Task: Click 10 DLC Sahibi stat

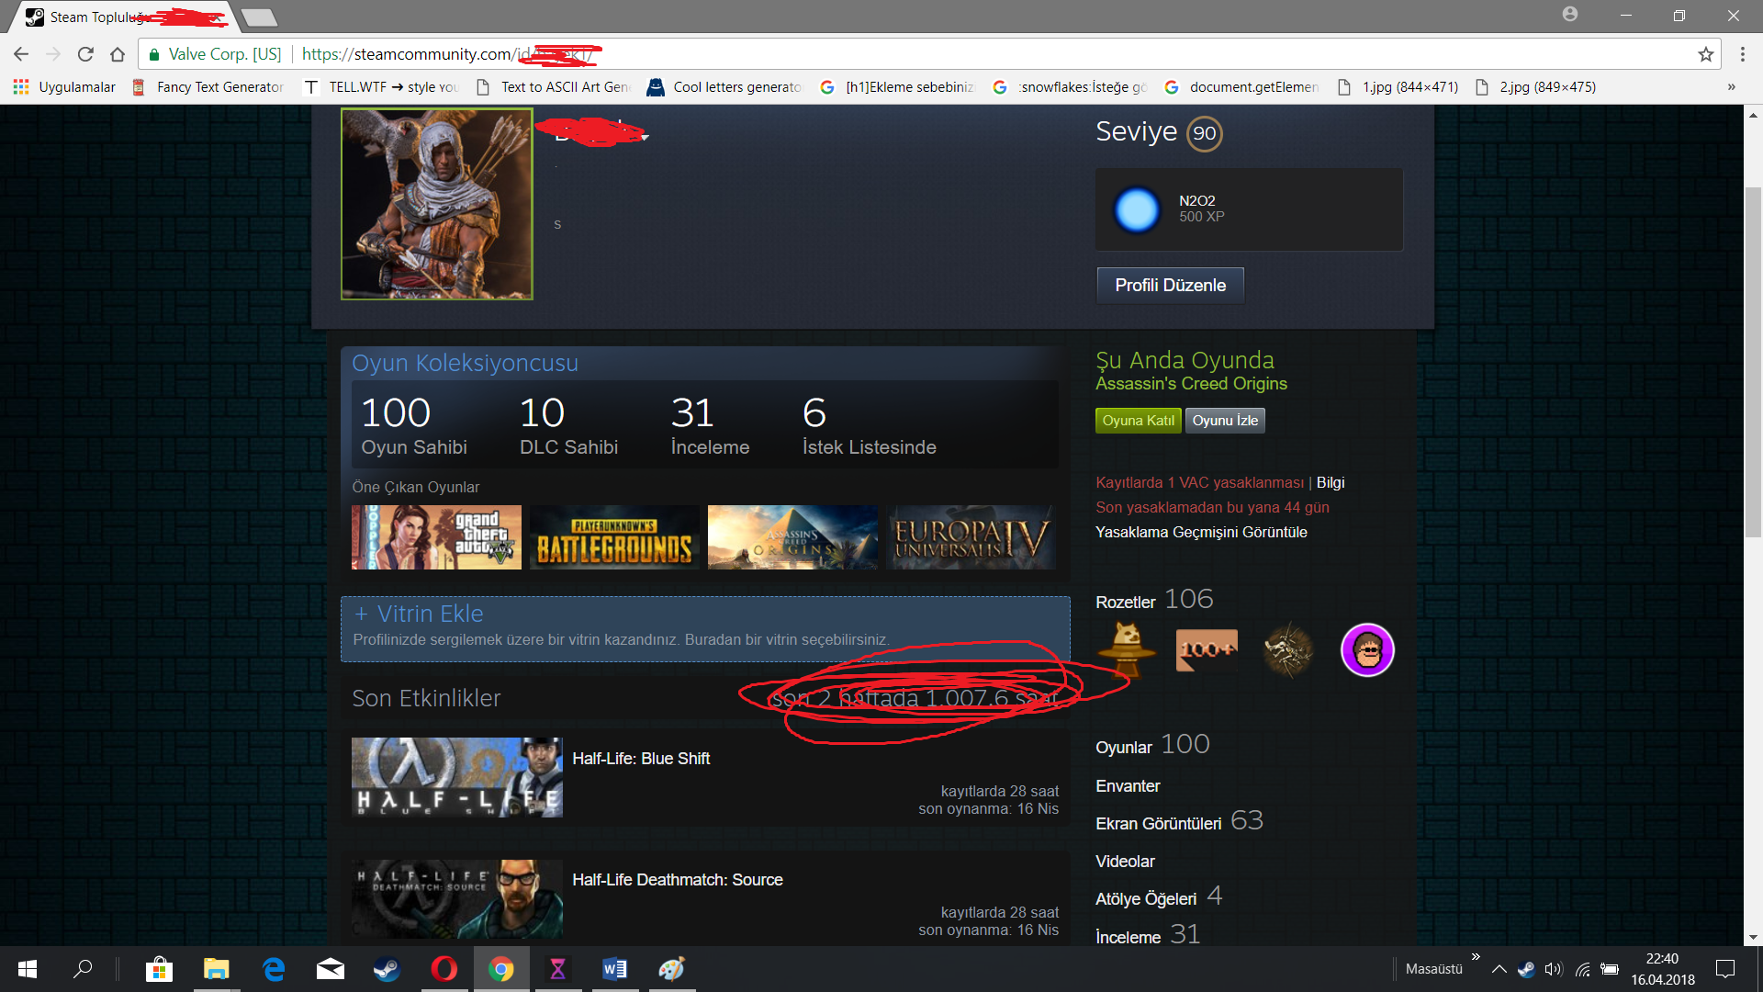Action: click(x=568, y=426)
